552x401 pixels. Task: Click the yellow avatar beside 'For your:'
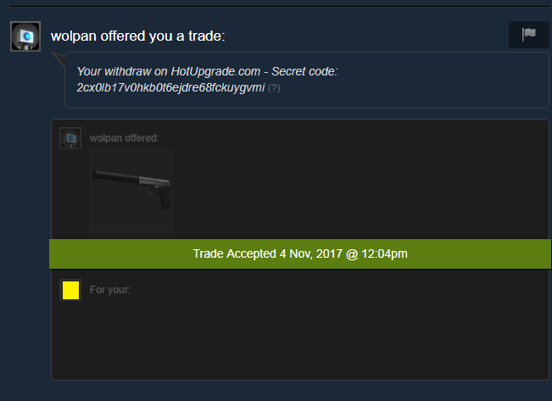point(70,290)
